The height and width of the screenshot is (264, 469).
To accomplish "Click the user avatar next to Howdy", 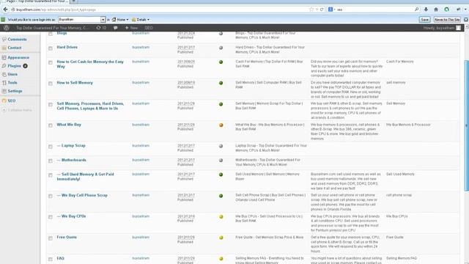I will pos(458,28).
